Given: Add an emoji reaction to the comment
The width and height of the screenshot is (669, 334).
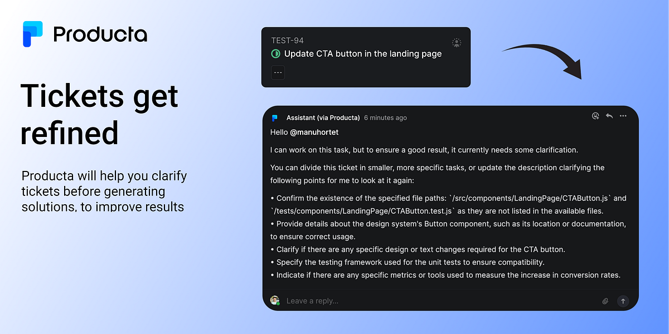Looking at the screenshot, I should [595, 116].
